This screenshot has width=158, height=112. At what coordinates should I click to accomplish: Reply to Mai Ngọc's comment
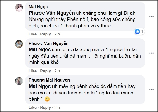[x=45, y=34]
